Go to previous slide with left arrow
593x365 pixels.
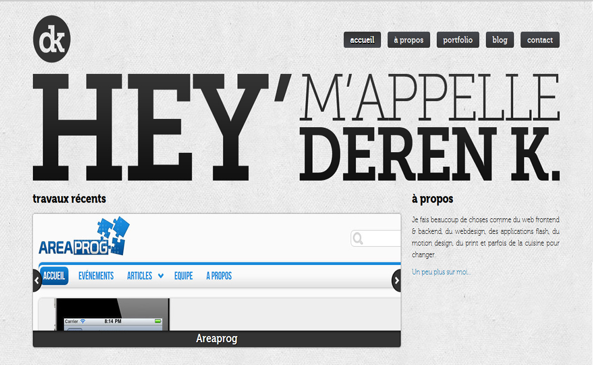37,281
